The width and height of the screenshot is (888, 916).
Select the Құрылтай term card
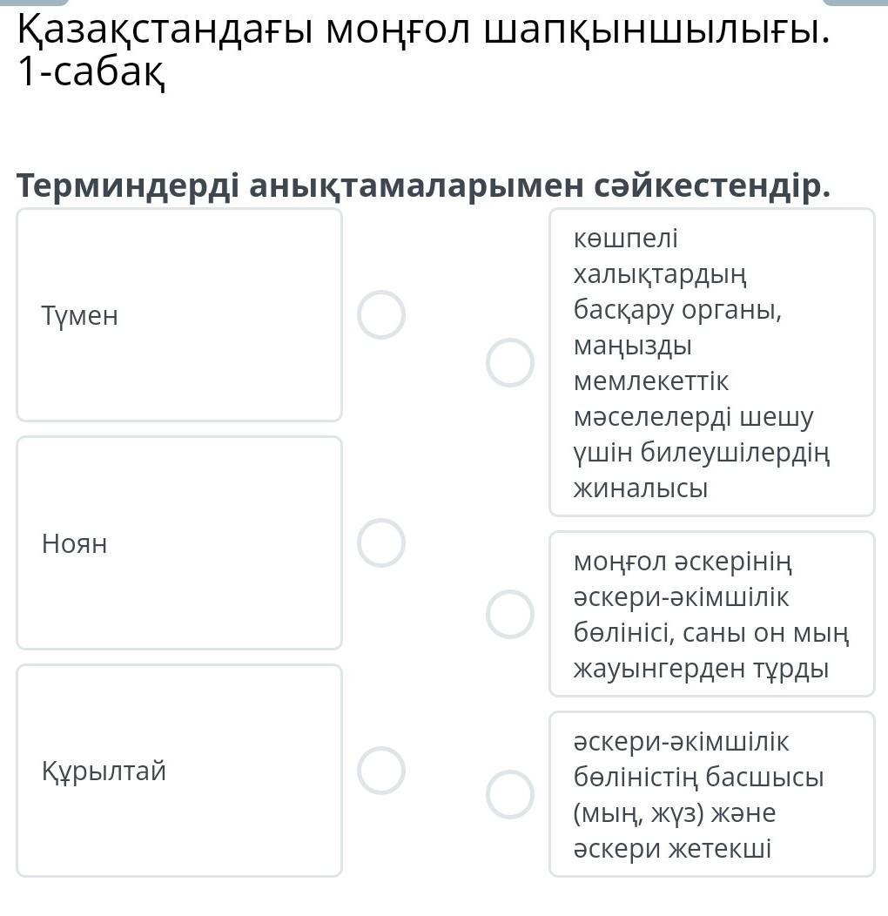(x=179, y=771)
